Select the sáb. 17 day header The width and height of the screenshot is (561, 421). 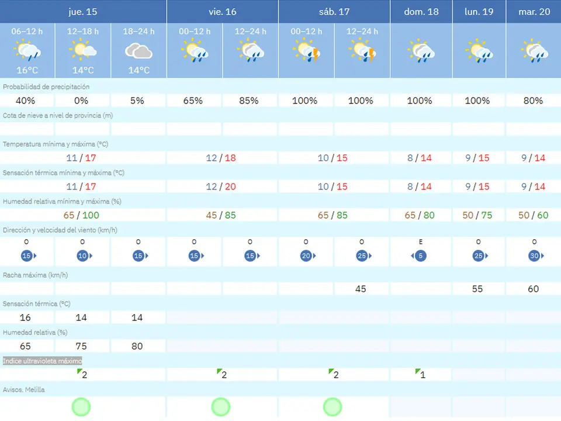coord(334,12)
